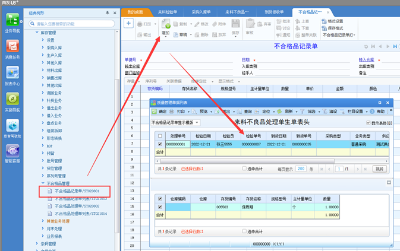
Task: Open 不合格品处理单/ST020802 tree item
Action: tap(77, 206)
